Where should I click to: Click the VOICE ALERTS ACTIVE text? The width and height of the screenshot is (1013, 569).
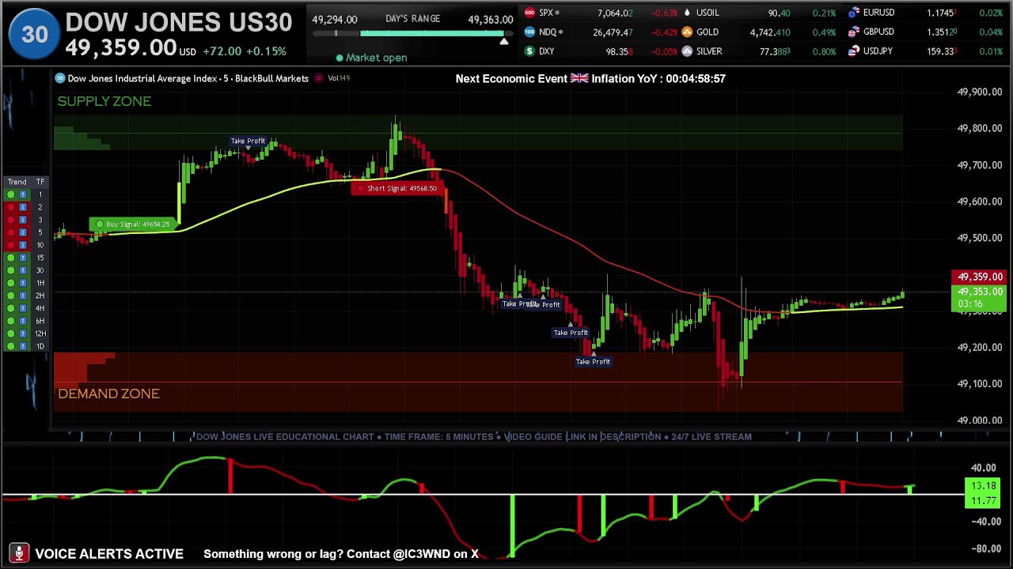pos(109,554)
